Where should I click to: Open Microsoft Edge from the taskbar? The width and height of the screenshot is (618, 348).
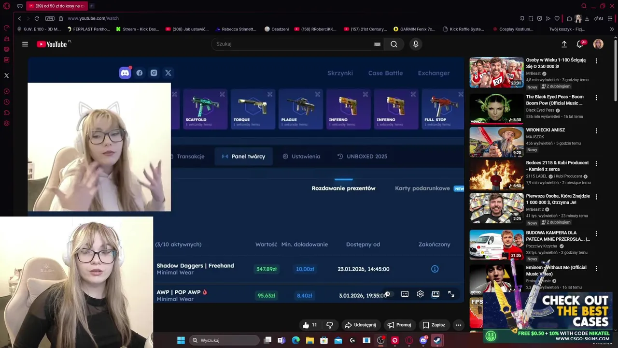[x=295, y=340]
